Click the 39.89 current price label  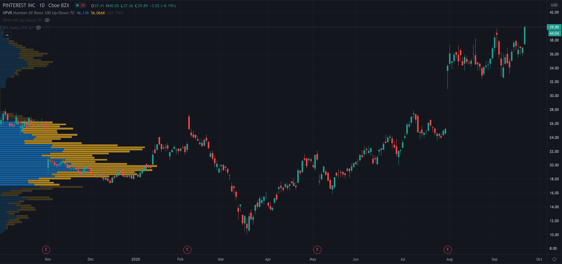(554, 27)
